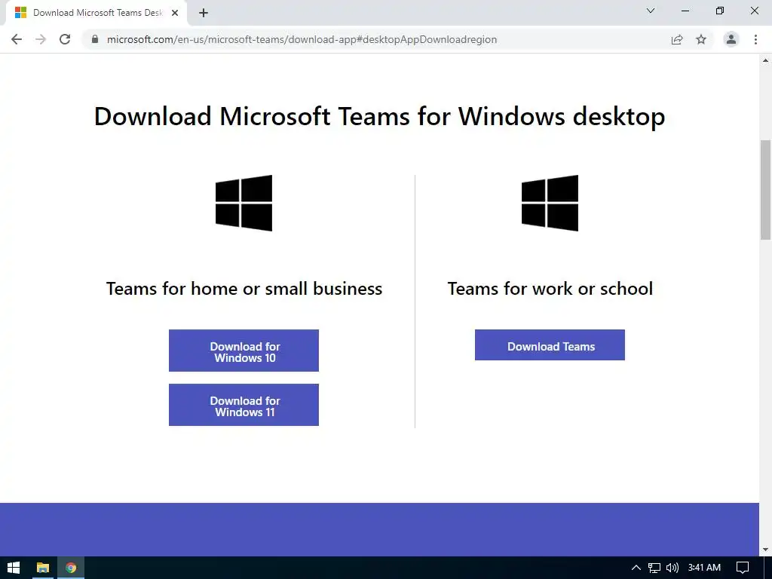Viewport: 772px width, 579px height.
Task: Click the scrollbar down arrow
Action: tap(766, 550)
